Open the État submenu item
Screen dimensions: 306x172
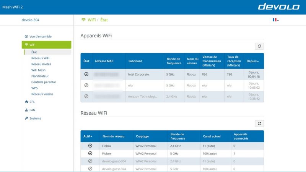point(47,52)
